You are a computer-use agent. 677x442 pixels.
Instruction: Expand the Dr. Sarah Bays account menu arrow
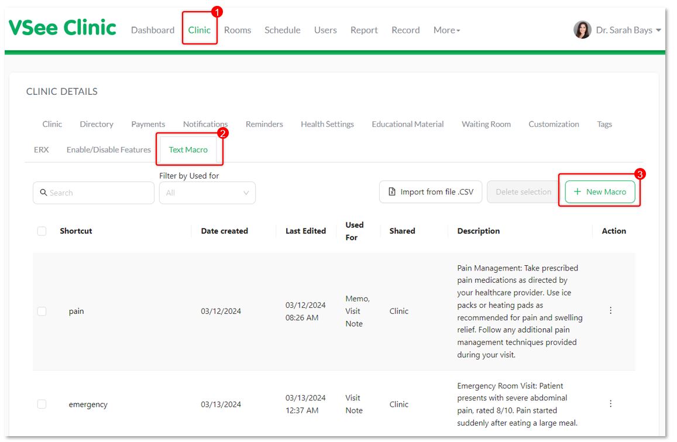(658, 30)
